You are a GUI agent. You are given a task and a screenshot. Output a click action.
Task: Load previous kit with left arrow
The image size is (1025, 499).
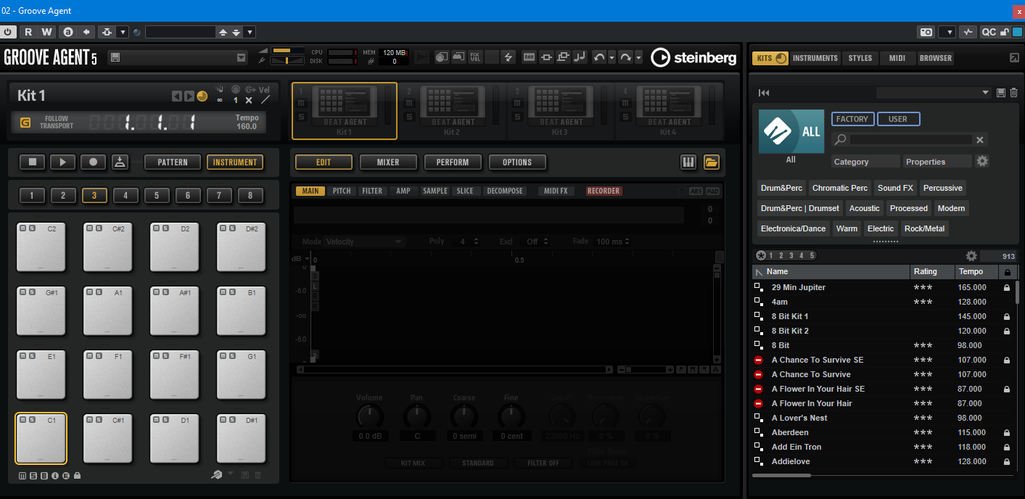(176, 96)
